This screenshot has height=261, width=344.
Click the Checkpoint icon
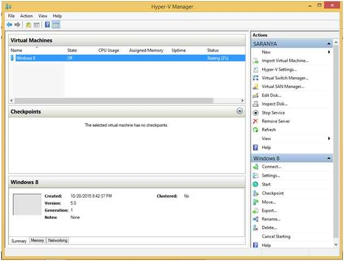[x=256, y=193]
